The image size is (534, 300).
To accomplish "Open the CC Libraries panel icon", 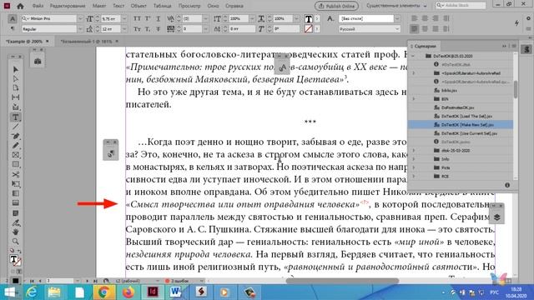I will click(38, 61).
